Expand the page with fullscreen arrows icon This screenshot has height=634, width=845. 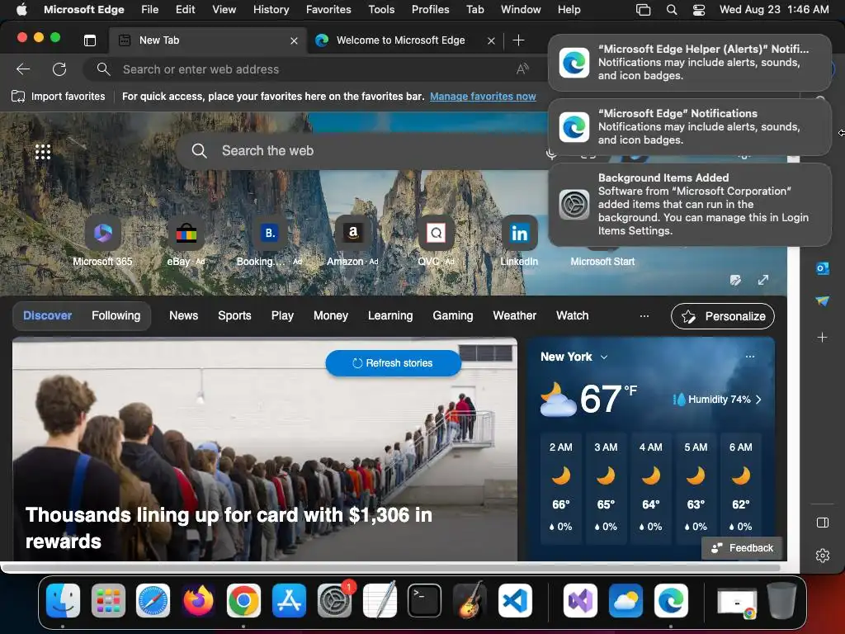coord(763,280)
